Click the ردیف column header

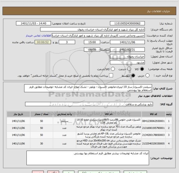pos(169,114)
